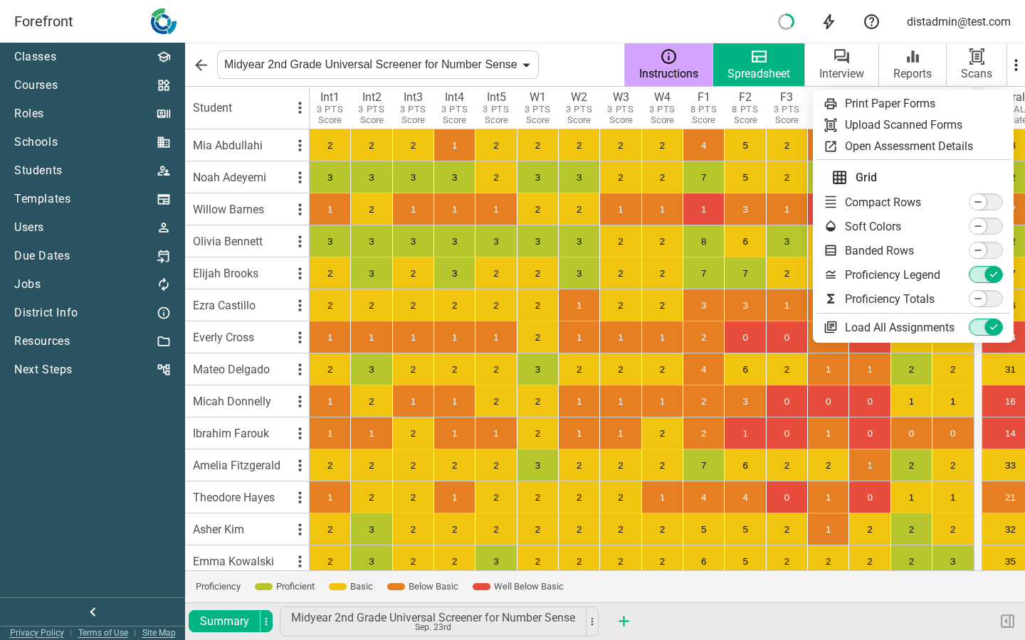Choose Upload Scanned Forms
Screen dimensions: 1025x640
[x=913, y=124]
